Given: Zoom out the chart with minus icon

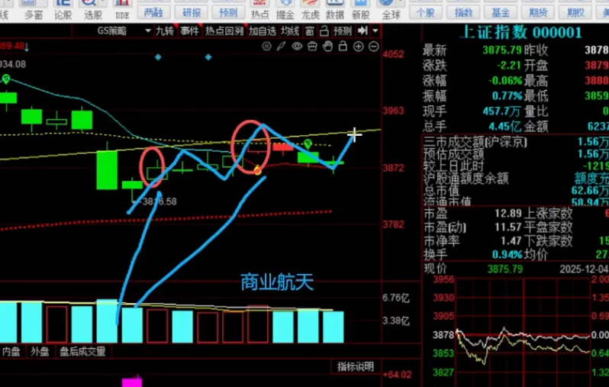Looking at the screenshot, I should click(374, 47).
